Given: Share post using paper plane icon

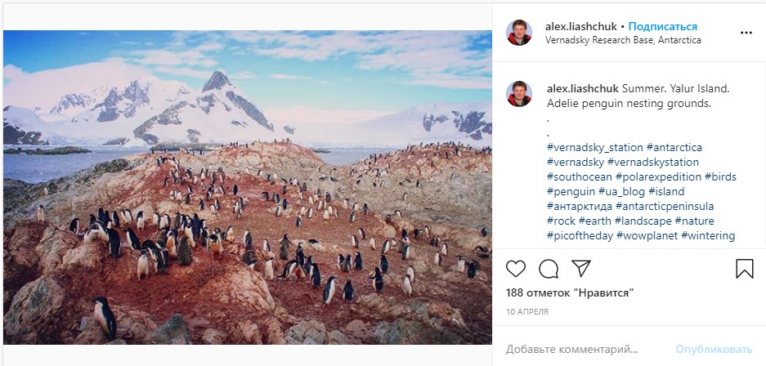Looking at the screenshot, I should [x=580, y=269].
